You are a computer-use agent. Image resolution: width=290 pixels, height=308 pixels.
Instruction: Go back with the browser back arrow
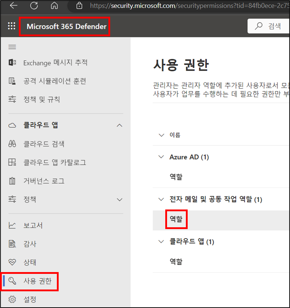[x=14, y=5]
